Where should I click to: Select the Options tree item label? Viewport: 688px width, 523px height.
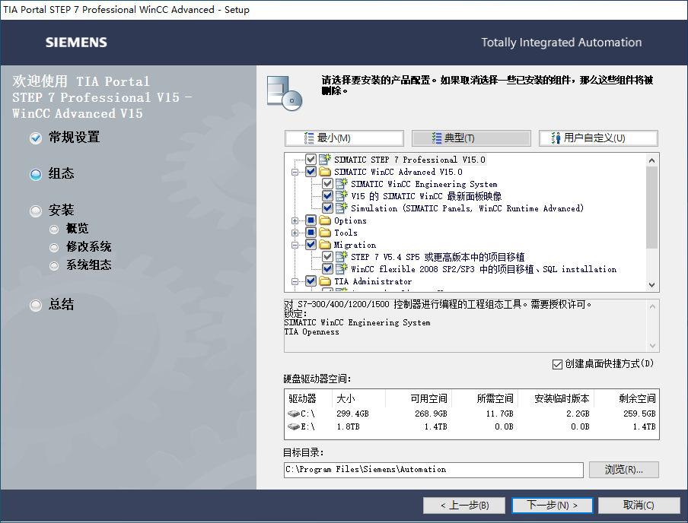point(350,220)
